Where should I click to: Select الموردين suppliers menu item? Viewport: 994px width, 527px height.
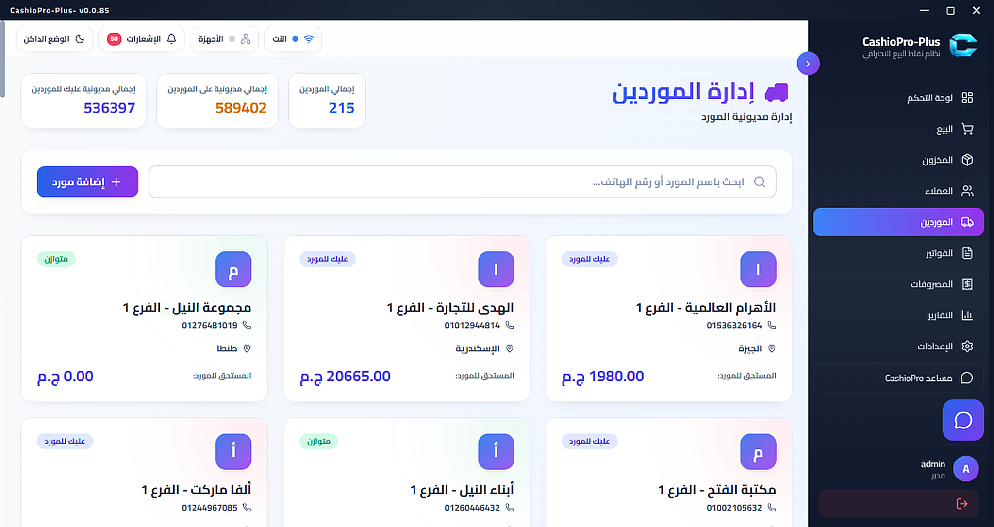click(x=898, y=222)
